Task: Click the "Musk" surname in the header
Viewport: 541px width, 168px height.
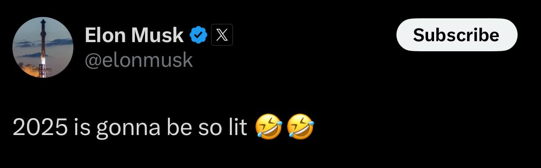Action: pos(157,35)
